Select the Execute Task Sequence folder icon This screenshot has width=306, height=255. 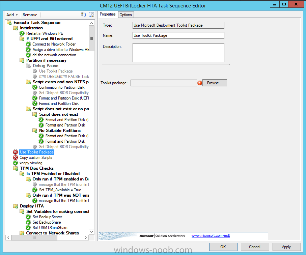click(9, 23)
